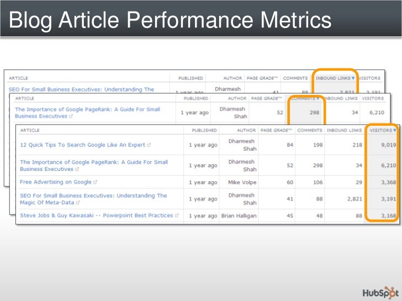Select comments value 198

click(x=318, y=145)
